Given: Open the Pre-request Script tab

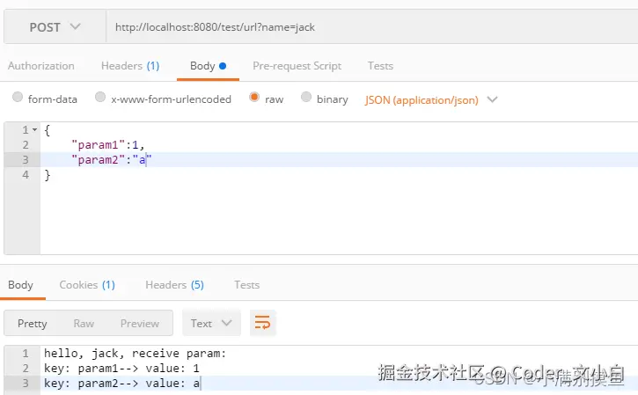Looking at the screenshot, I should click(297, 66).
